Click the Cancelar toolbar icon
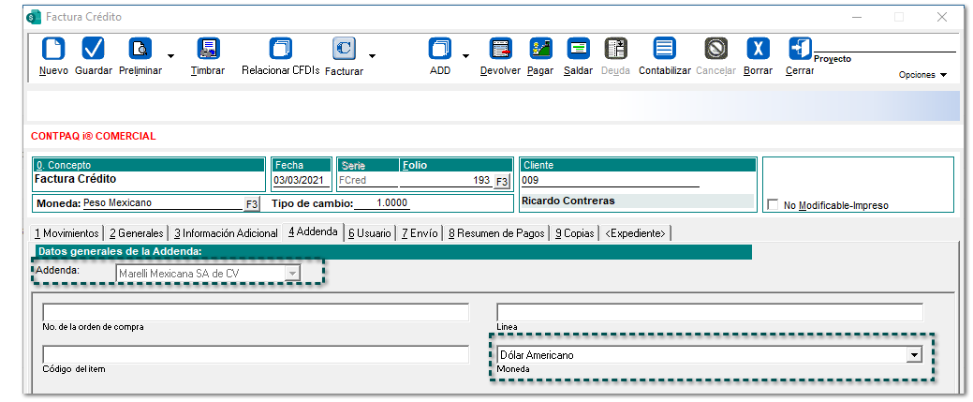 (x=715, y=49)
